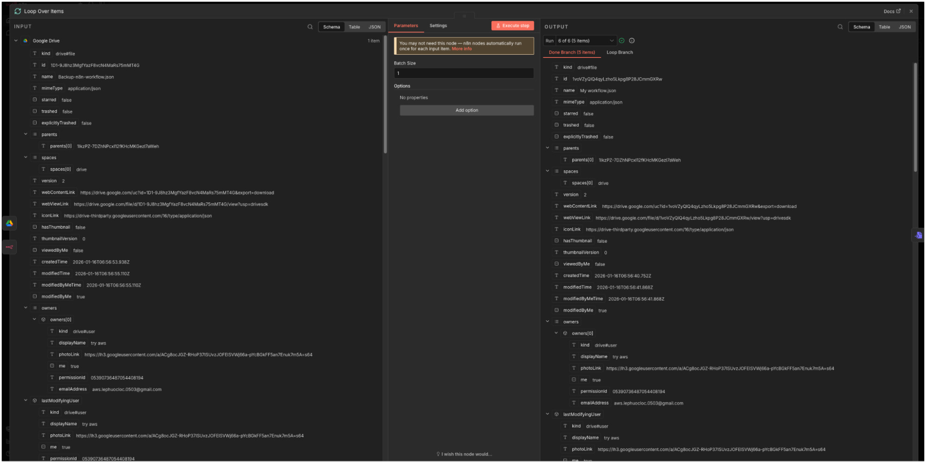Image resolution: width=926 pixels, height=463 pixels.
Task: Switch the INPUT view to Table
Action: (354, 27)
